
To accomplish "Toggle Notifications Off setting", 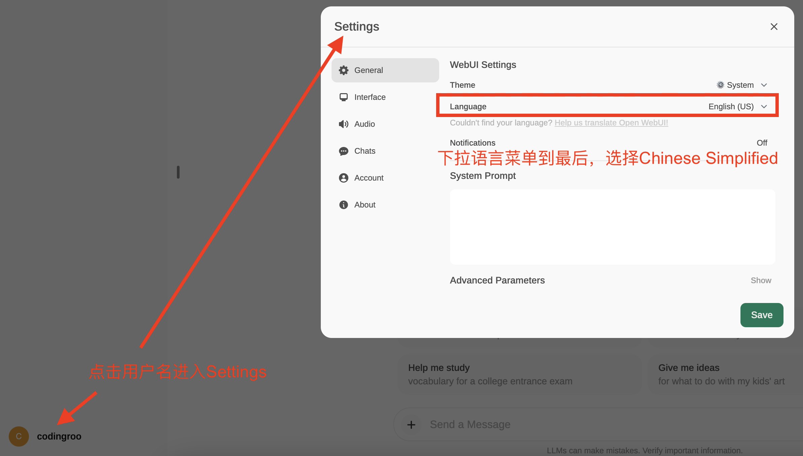I will (762, 143).
